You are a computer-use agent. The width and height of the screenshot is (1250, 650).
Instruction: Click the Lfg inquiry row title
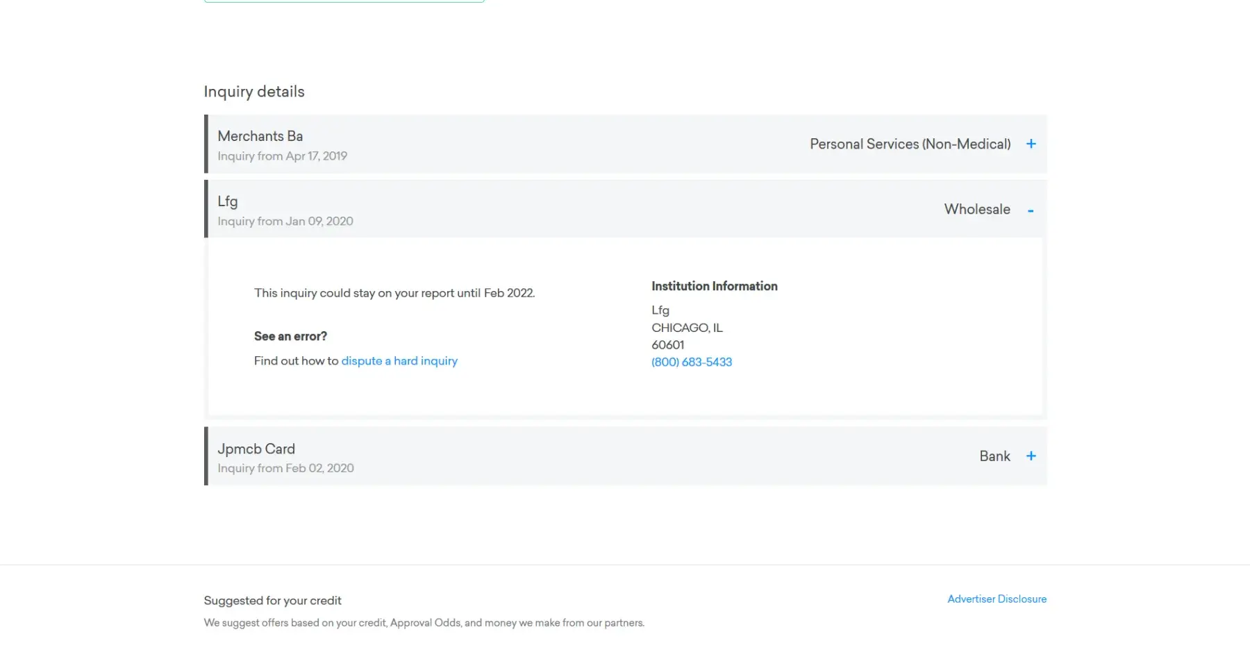coord(228,201)
